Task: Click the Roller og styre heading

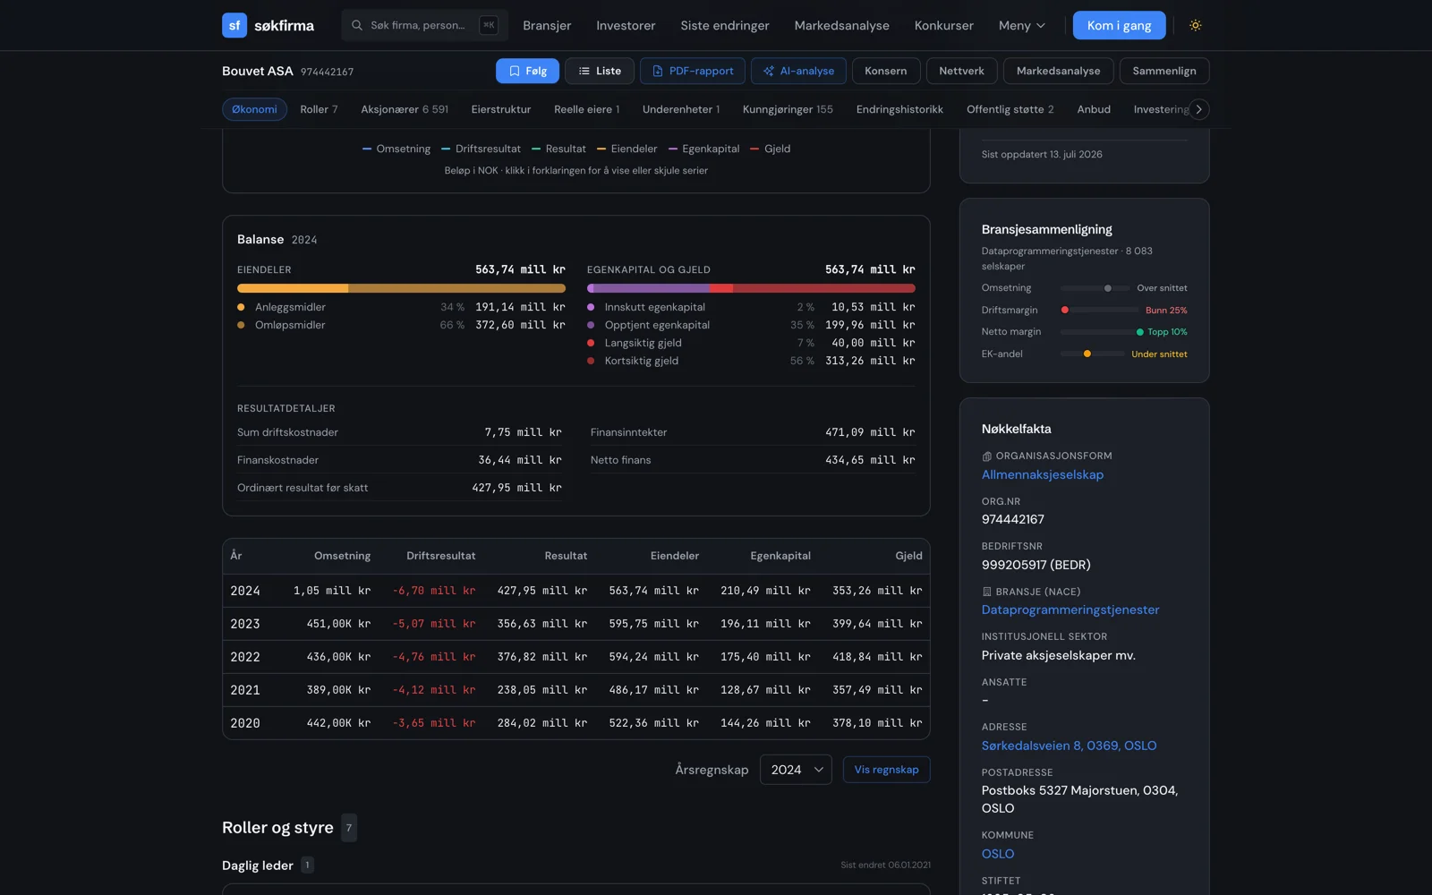Action: pyautogui.click(x=277, y=828)
